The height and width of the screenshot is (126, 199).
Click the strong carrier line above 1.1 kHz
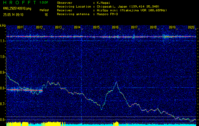tap(101, 37)
